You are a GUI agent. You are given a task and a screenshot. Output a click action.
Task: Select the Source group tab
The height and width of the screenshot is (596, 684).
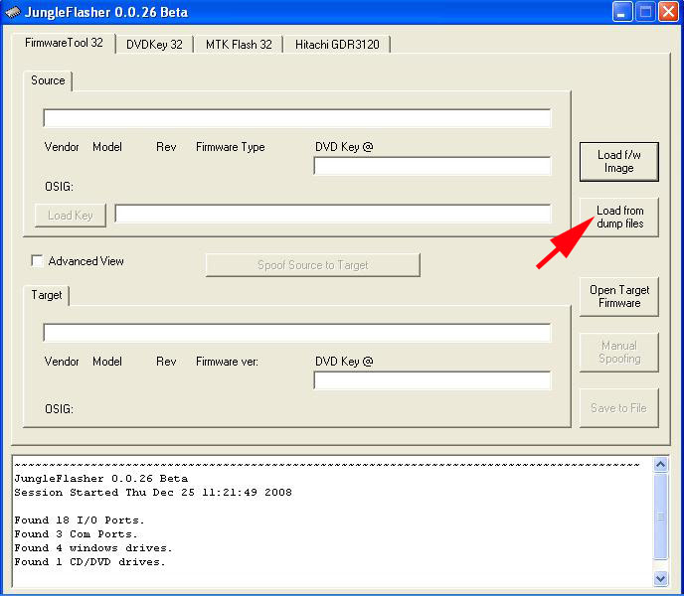pos(48,80)
